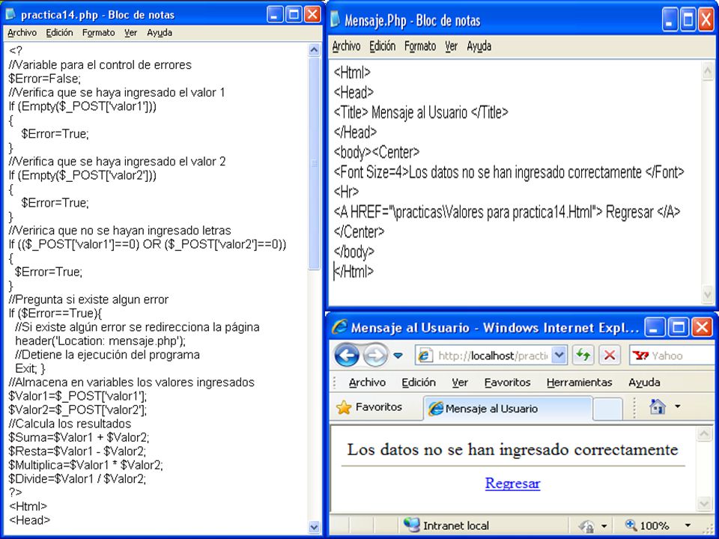Open Ver menu in Internet Explorer
The width and height of the screenshot is (719, 539).
[459, 383]
